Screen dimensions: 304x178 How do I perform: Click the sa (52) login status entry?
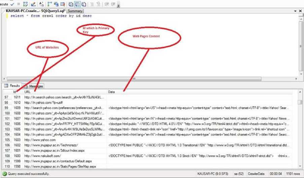point(239,174)
